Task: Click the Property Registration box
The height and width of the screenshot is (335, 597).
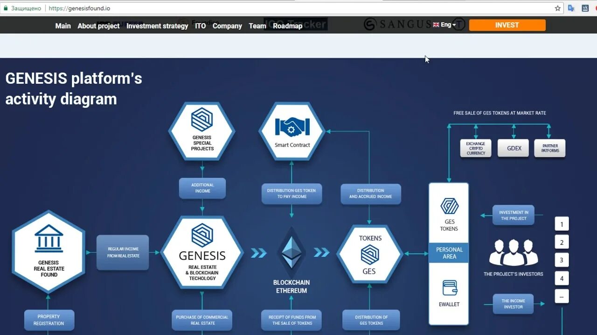Action: (x=49, y=320)
